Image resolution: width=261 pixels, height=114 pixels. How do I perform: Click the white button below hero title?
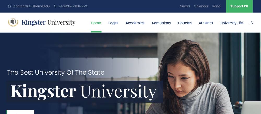click(20, 112)
